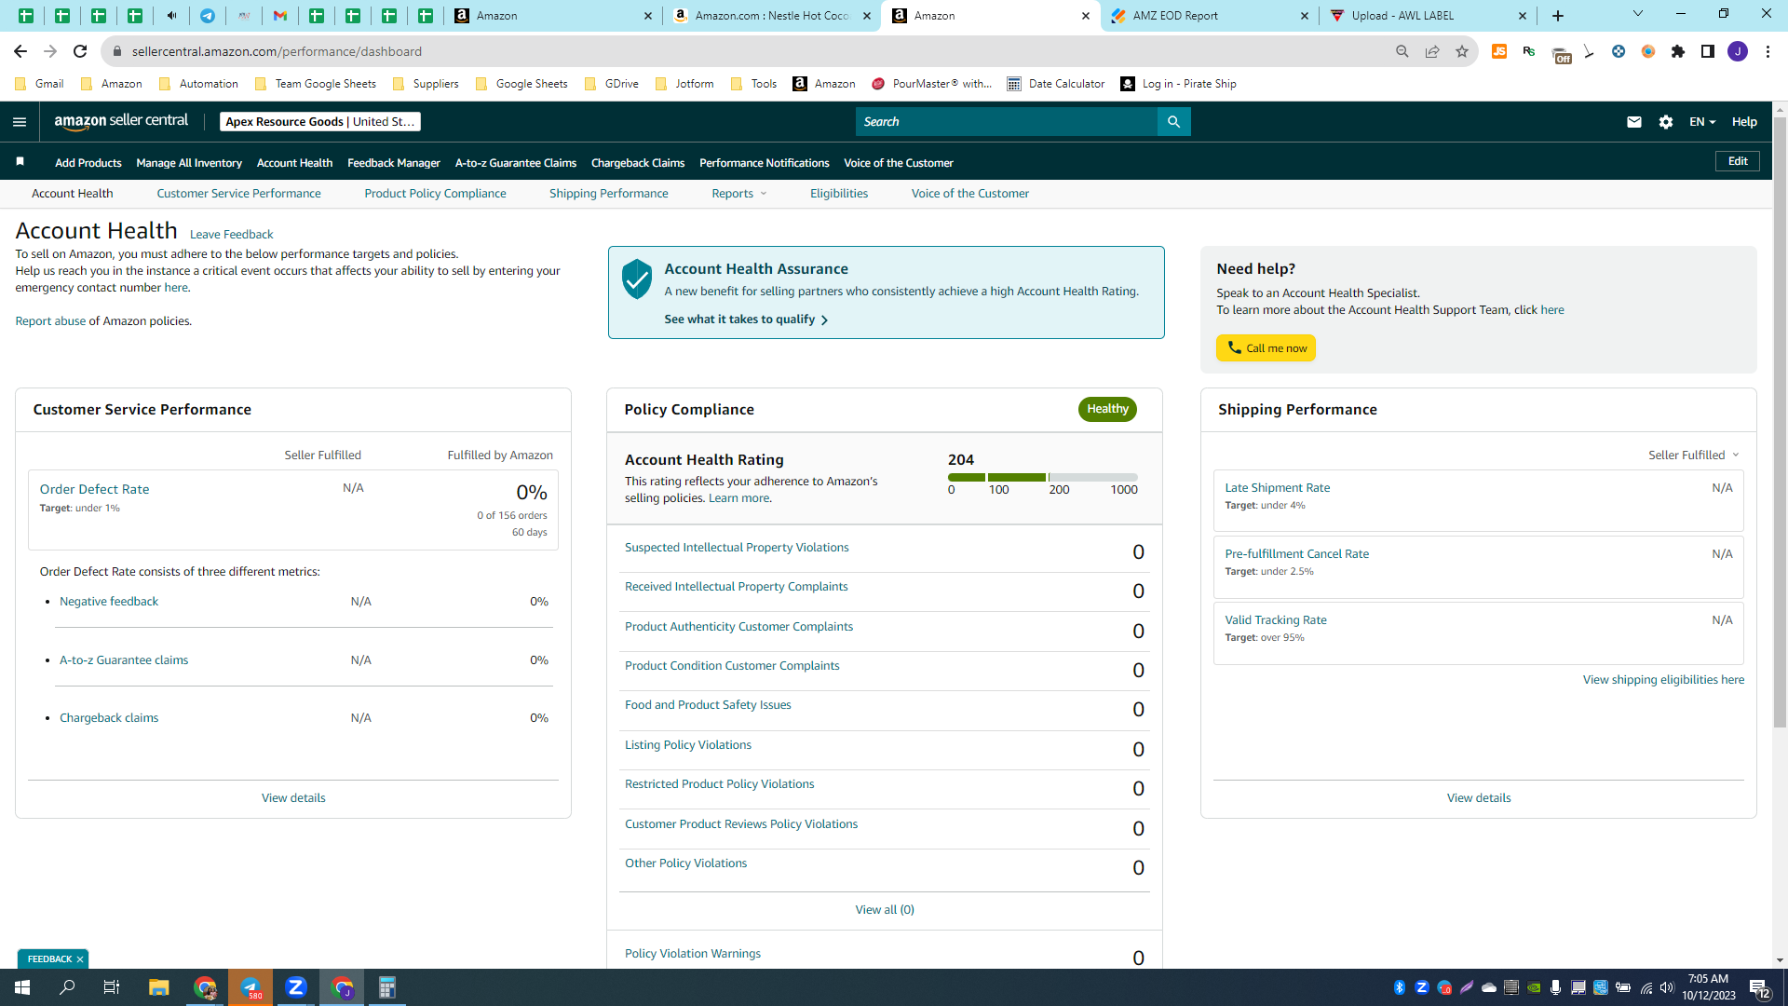Viewport: 1788px width, 1006px height.
Task: Open the EN language dropdown
Action: [1702, 122]
